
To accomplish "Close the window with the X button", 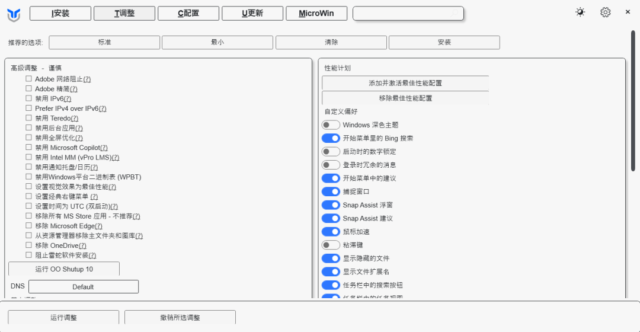I will pos(628,12).
